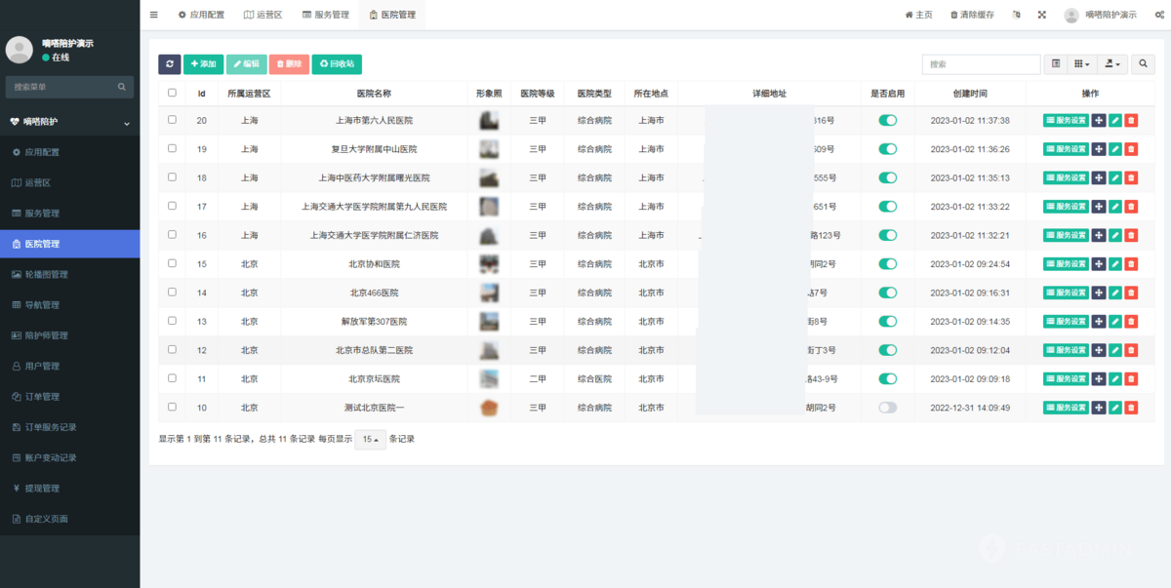Click the sidebar profile avatar
Screen dimensions: 1171x588
click(20, 50)
